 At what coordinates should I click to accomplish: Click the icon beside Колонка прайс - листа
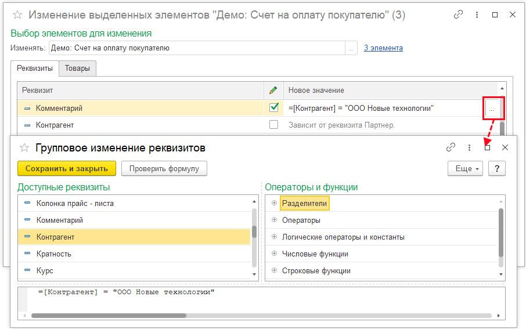tap(27, 203)
